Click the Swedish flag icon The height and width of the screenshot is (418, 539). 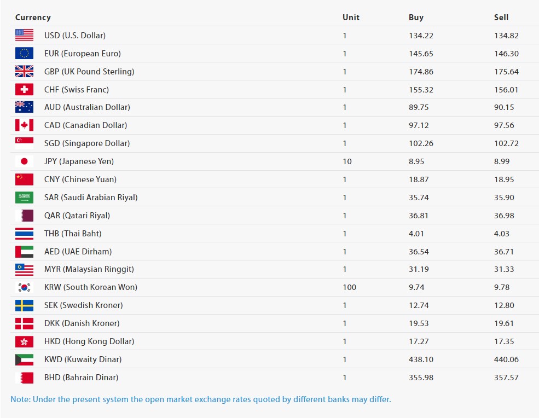pos(24,305)
